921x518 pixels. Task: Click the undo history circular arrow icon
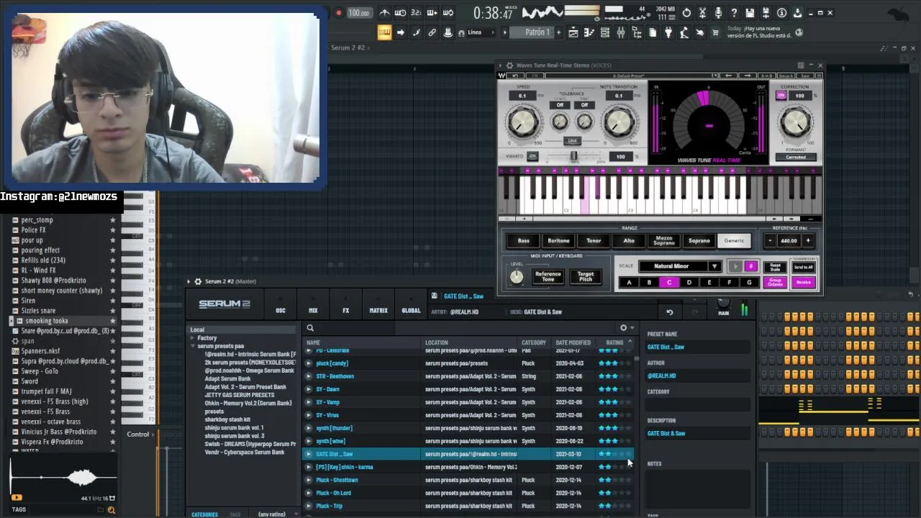(686, 13)
